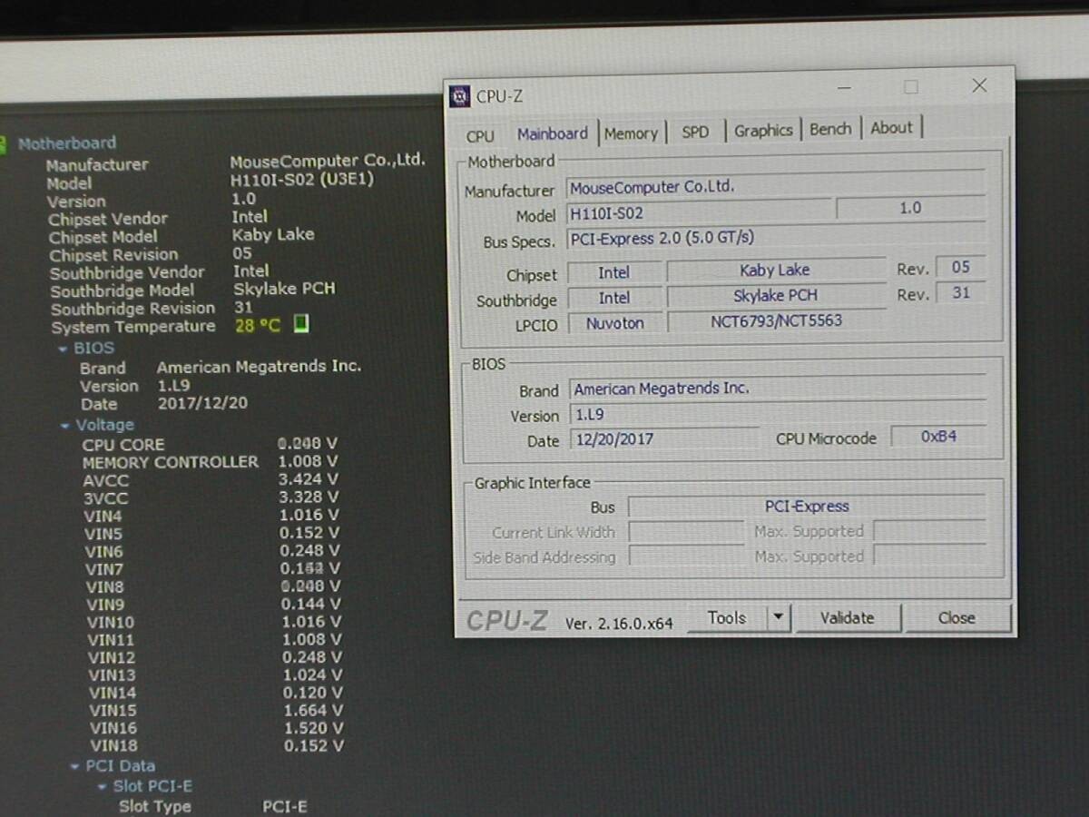Click the H110I-S02 (U3E1) model value
The height and width of the screenshot is (817, 1089).
coord(302,179)
